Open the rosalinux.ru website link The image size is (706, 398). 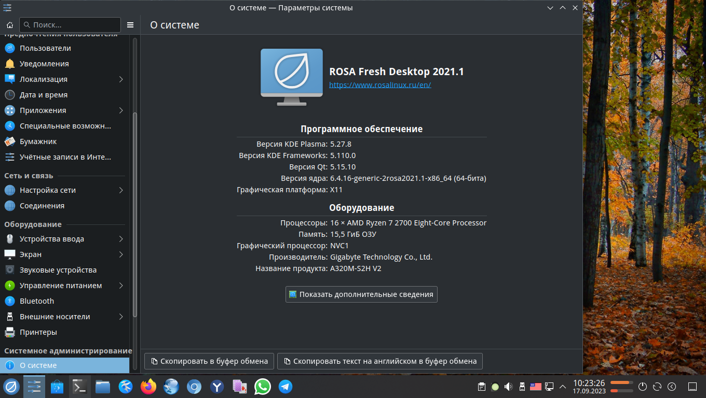[380, 84]
